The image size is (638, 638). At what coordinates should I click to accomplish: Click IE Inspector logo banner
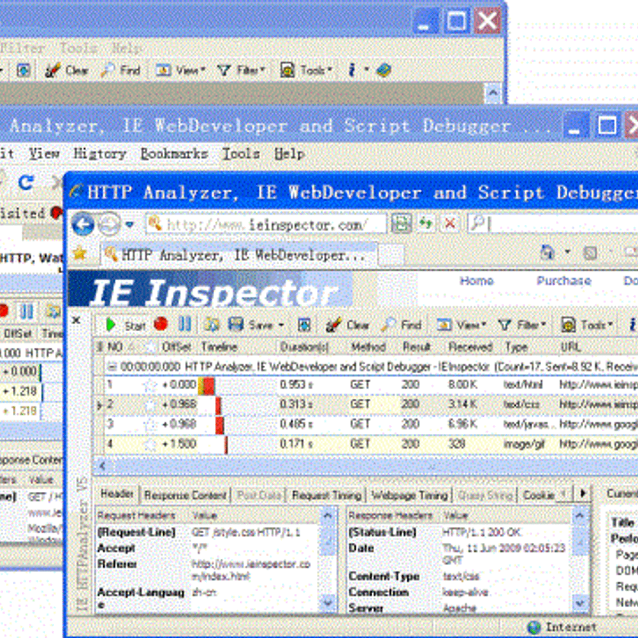[211, 289]
